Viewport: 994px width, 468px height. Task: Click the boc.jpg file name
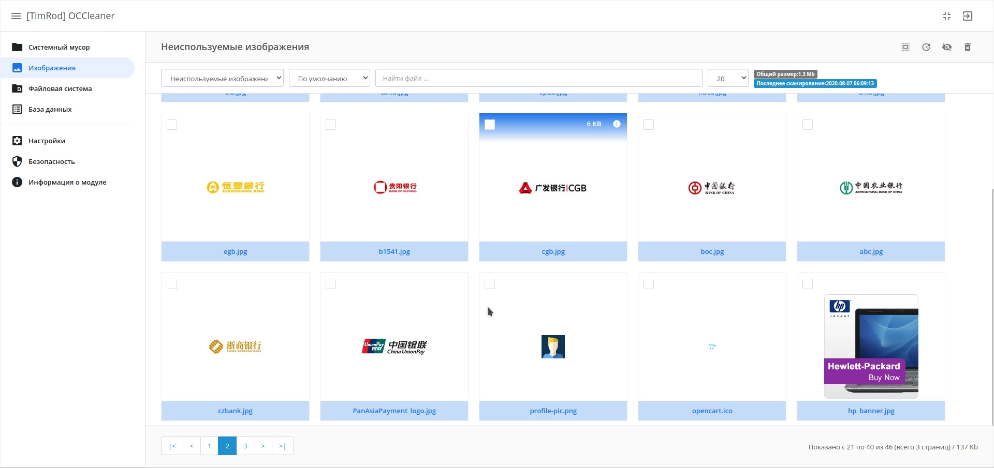[x=712, y=251]
